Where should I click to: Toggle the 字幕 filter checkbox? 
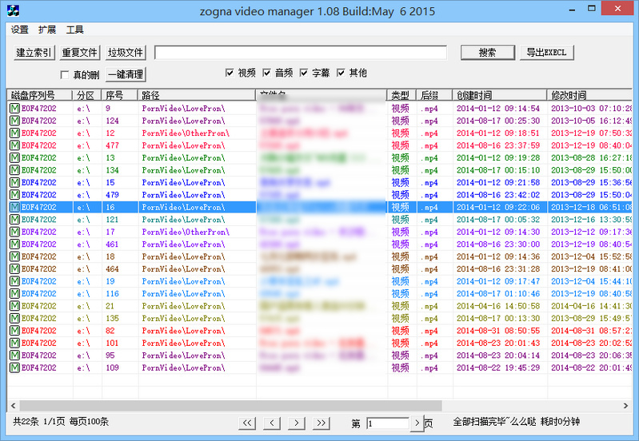tap(304, 73)
